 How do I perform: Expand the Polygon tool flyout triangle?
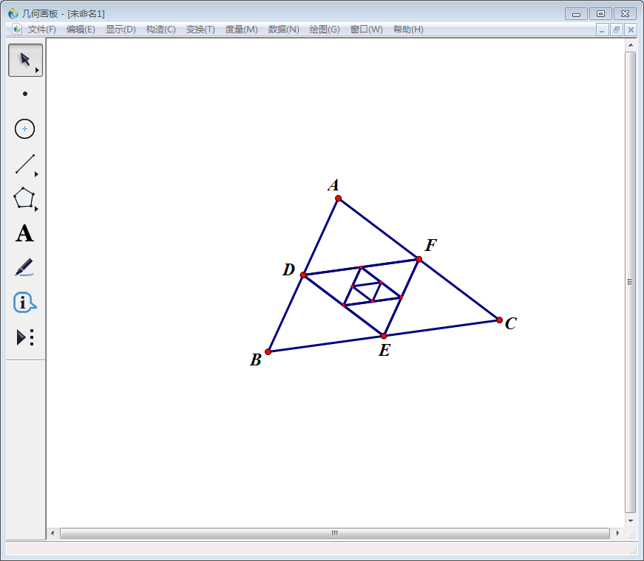pyautogui.click(x=36, y=209)
